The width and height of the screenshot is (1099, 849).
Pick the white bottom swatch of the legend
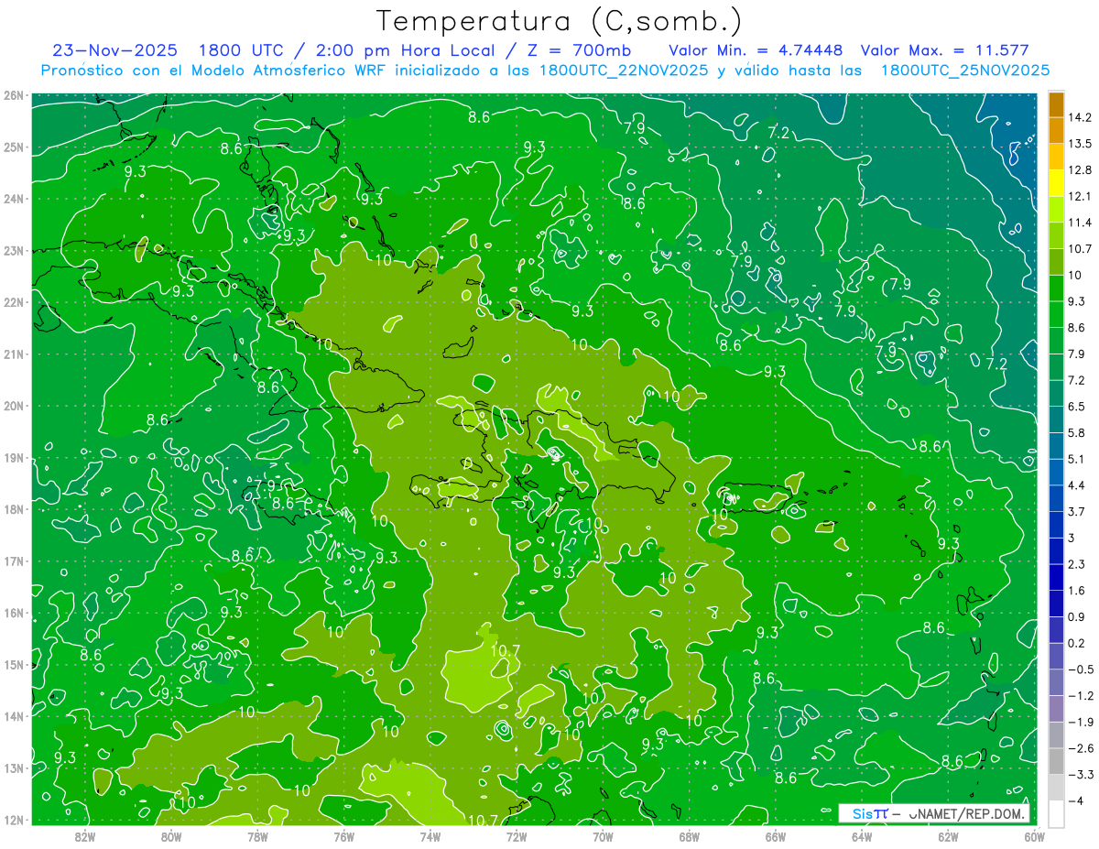1056,813
